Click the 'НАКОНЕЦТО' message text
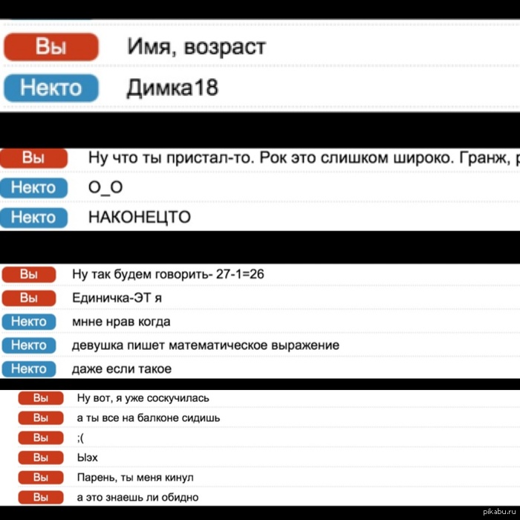 pos(139,218)
